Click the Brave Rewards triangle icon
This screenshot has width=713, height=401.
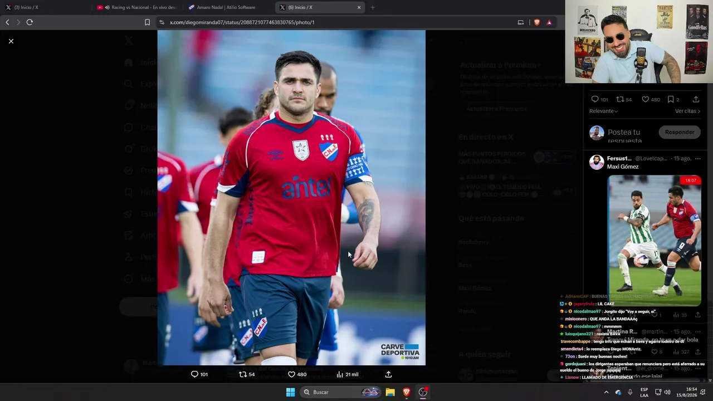click(549, 22)
